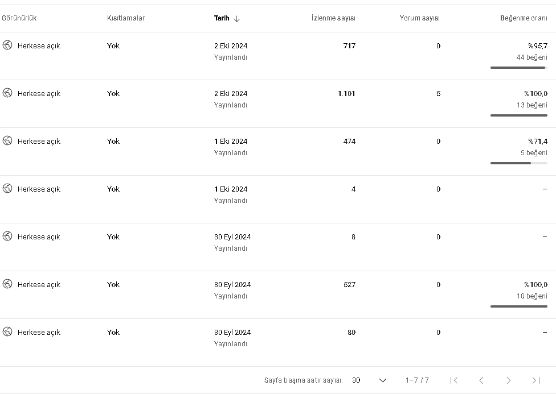Click Herkese açık for 8-view video

(39, 237)
